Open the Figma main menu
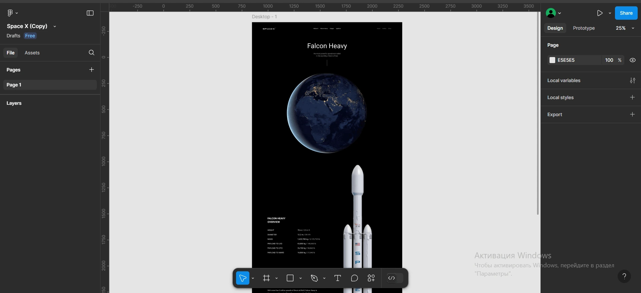The height and width of the screenshot is (293, 641). (12, 13)
